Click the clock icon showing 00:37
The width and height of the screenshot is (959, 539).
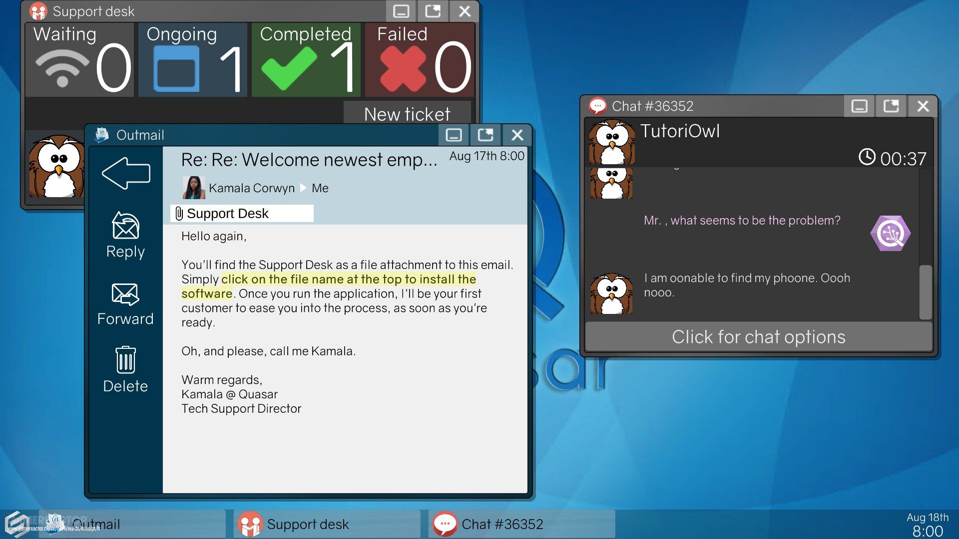[867, 158]
